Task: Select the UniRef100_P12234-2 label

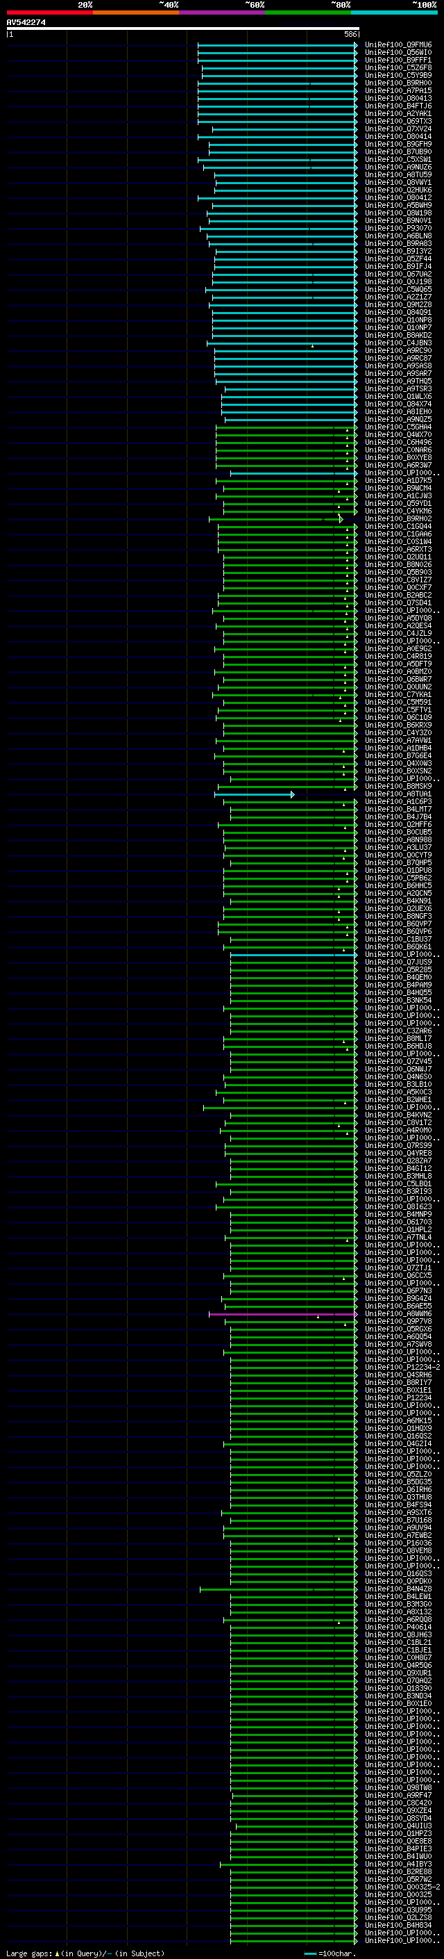Action: [402, 1367]
